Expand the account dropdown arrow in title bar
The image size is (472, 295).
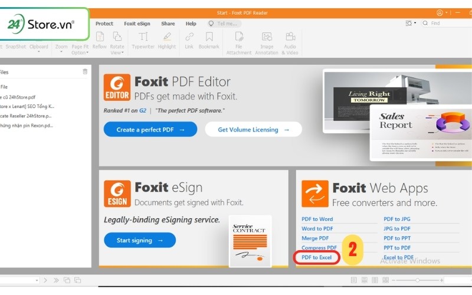click(x=447, y=12)
